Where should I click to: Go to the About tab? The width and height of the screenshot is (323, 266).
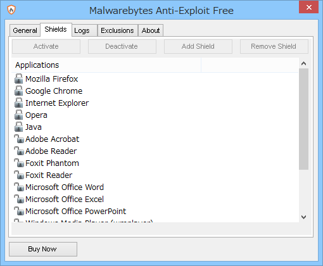(151, 30)
